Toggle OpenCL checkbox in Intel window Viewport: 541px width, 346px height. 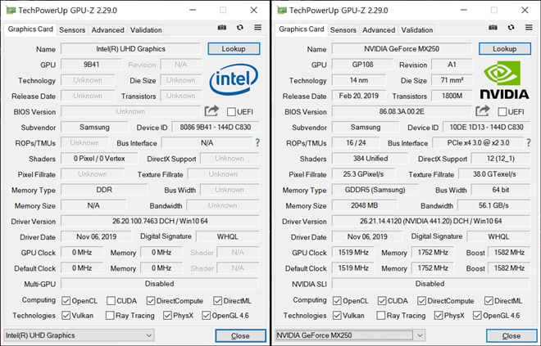[66, 301]
